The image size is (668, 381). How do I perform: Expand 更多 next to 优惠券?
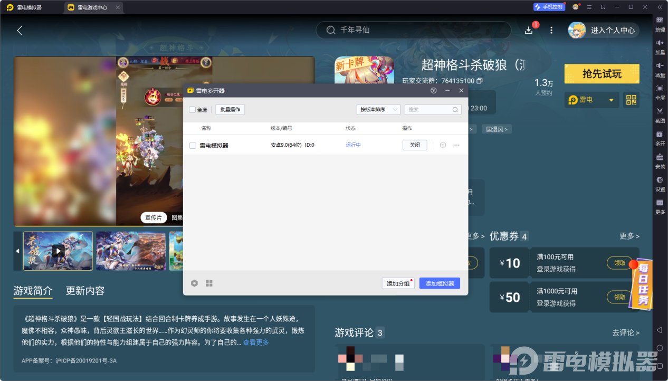pos(629,236)
